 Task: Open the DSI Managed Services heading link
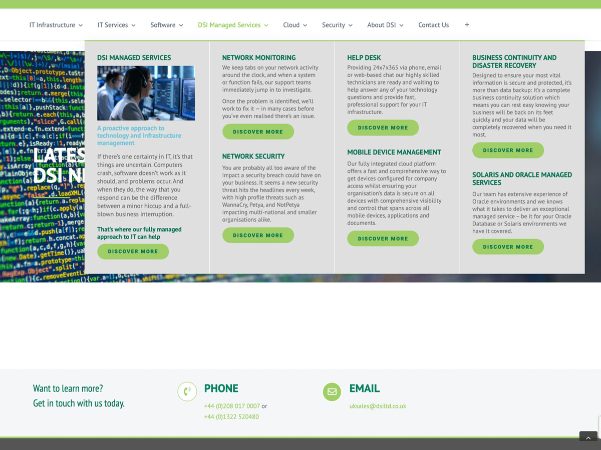(x=134, y=57)
